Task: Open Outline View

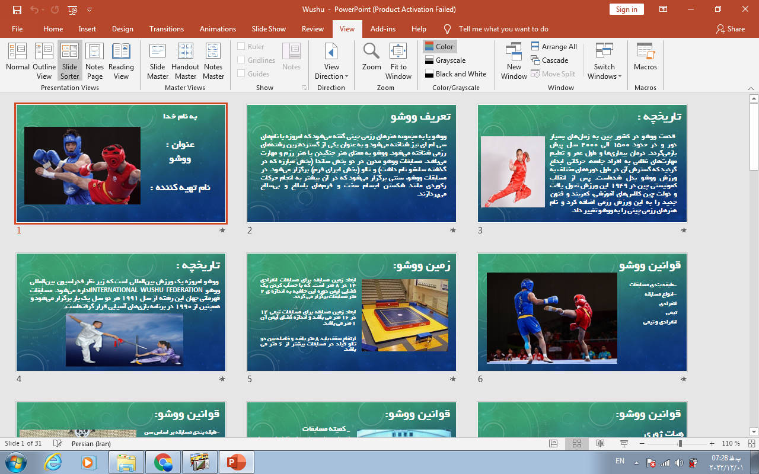Action: coord(44,60)
